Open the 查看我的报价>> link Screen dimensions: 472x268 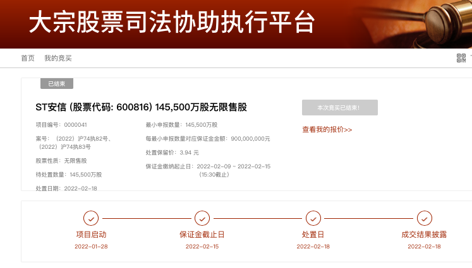click(327, 129)
